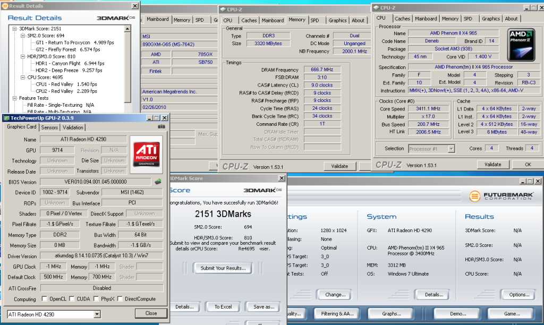Check the PhysX checkbox
This screenshot has width=544, height=325.
tap(97, 299)
